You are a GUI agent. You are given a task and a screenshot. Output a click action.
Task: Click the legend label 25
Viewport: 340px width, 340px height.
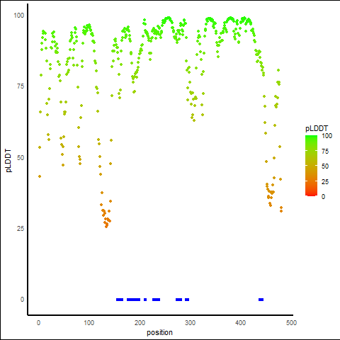click(325, 182)
